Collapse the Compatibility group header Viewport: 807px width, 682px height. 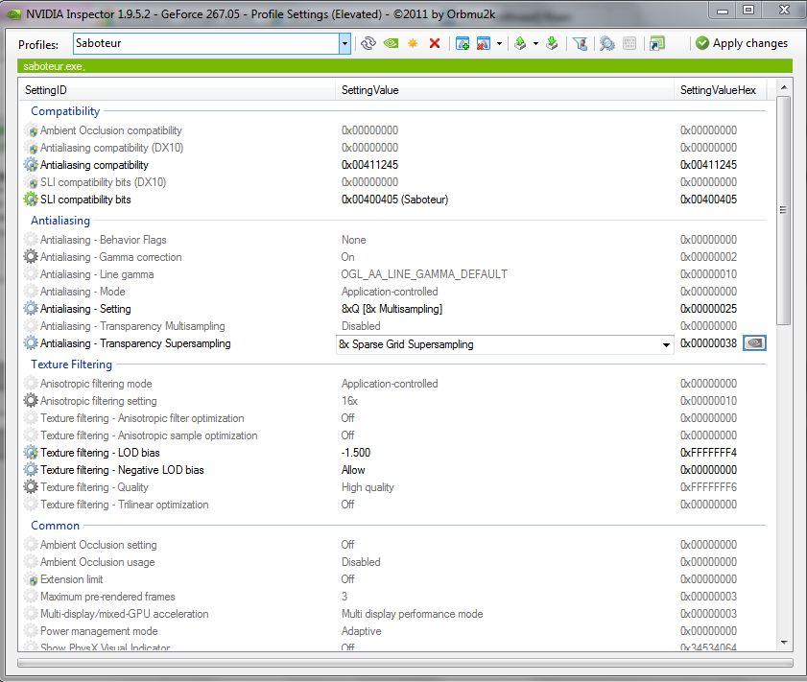tap(65, 111)
